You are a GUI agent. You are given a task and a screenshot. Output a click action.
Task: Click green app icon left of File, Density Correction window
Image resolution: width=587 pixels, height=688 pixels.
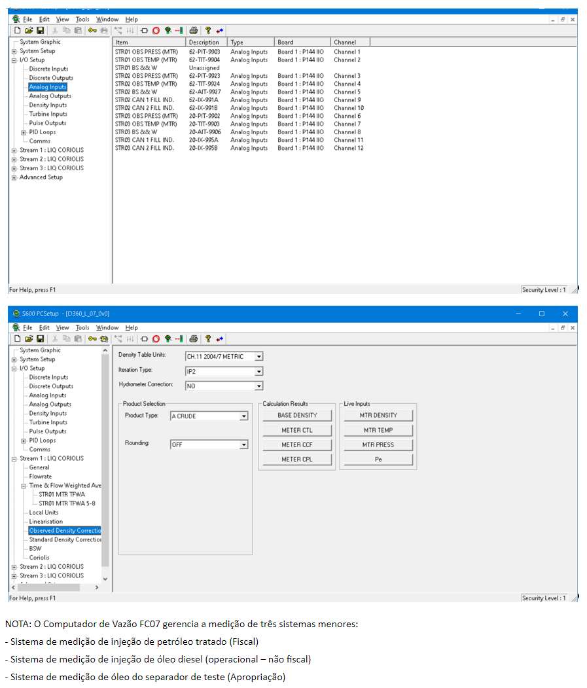tap(16, 327)
